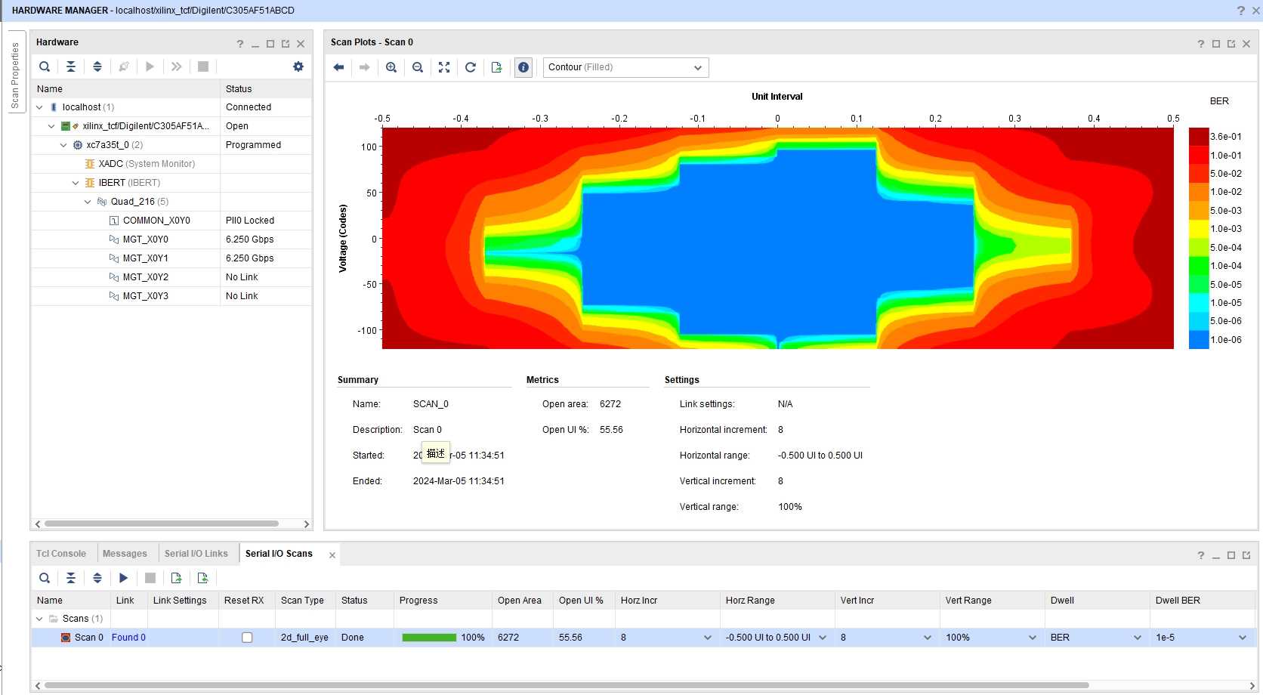
Task: Click the Scan 0 progress bar
Action: coord(429,638)
